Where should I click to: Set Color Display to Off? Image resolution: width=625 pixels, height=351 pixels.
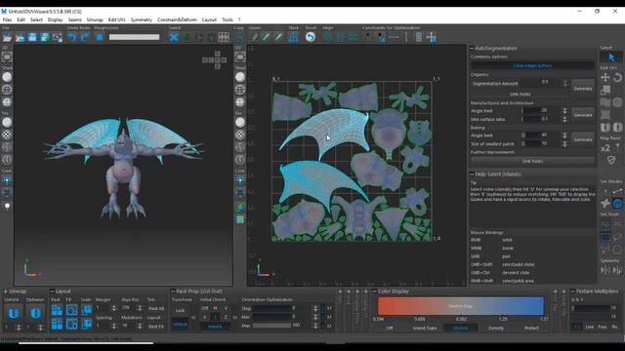click(x=390, y=328)
